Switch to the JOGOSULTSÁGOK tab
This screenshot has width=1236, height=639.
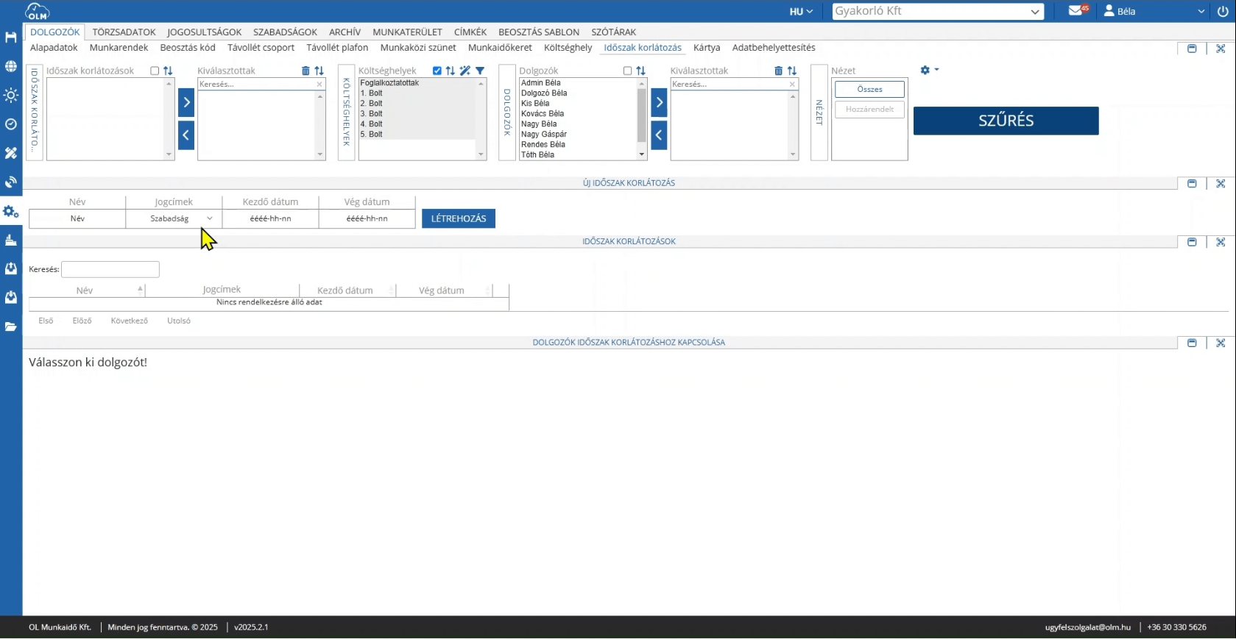click(x=204, y=32)
